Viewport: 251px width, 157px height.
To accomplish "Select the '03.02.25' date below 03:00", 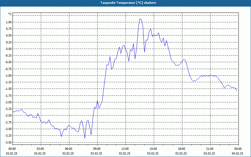I will (x=40, y=154).
